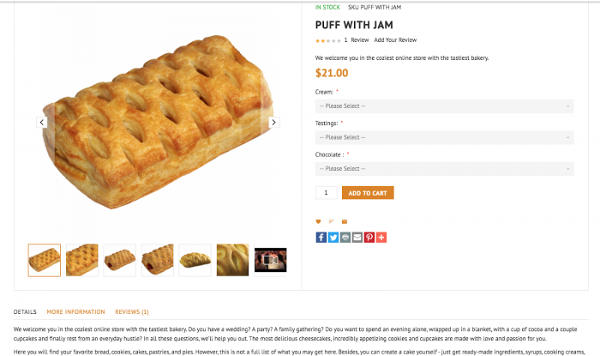Expand the Testings select dropdown
Screen dimensions: 600x356
coord(444,137)
